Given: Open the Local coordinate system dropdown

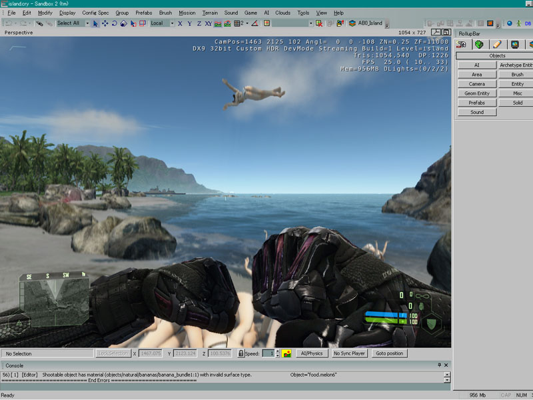Looking at the screenshot, I should click(173, 23).
